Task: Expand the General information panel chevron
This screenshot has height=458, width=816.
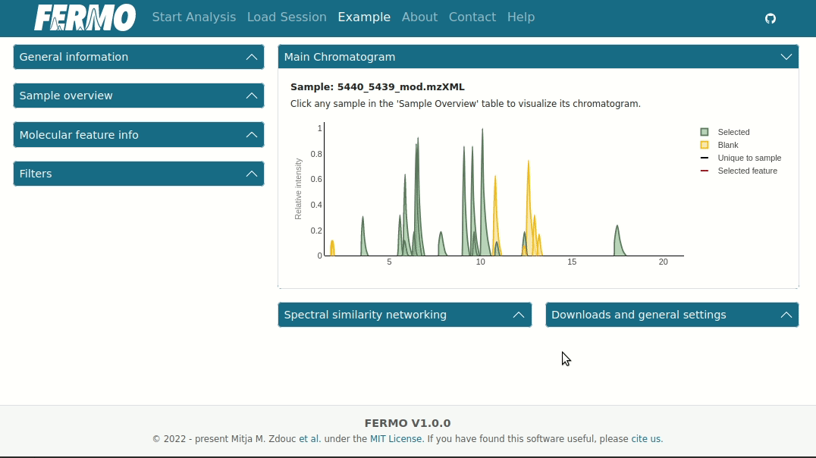Action: pyautogui.click(x=251, y=57)
